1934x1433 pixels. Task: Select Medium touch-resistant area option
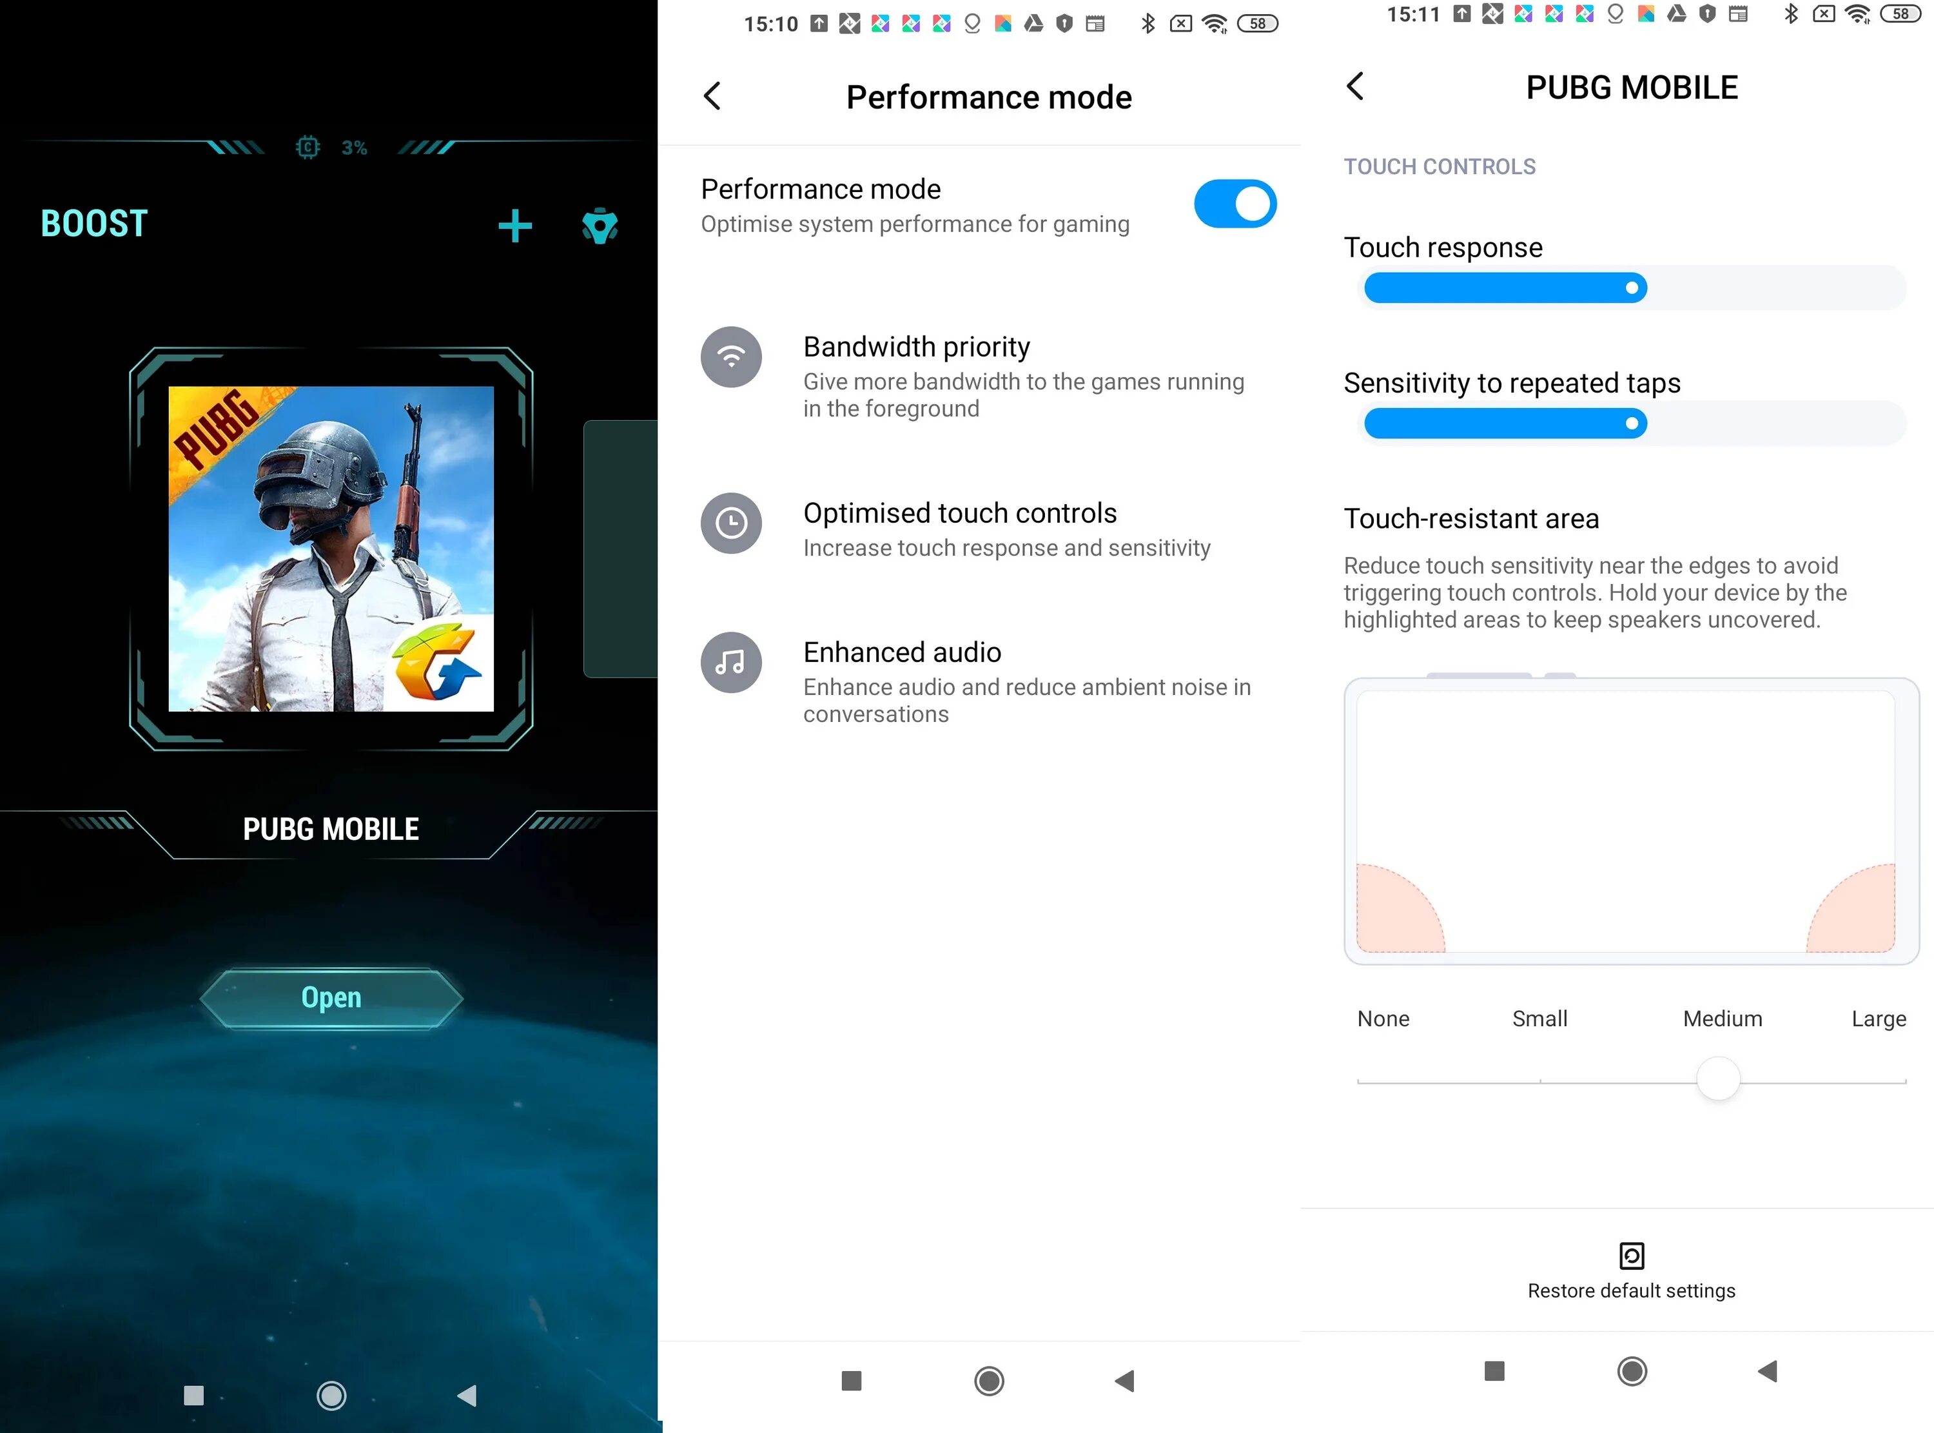pyautogui.click(x=1722, y=1018)
